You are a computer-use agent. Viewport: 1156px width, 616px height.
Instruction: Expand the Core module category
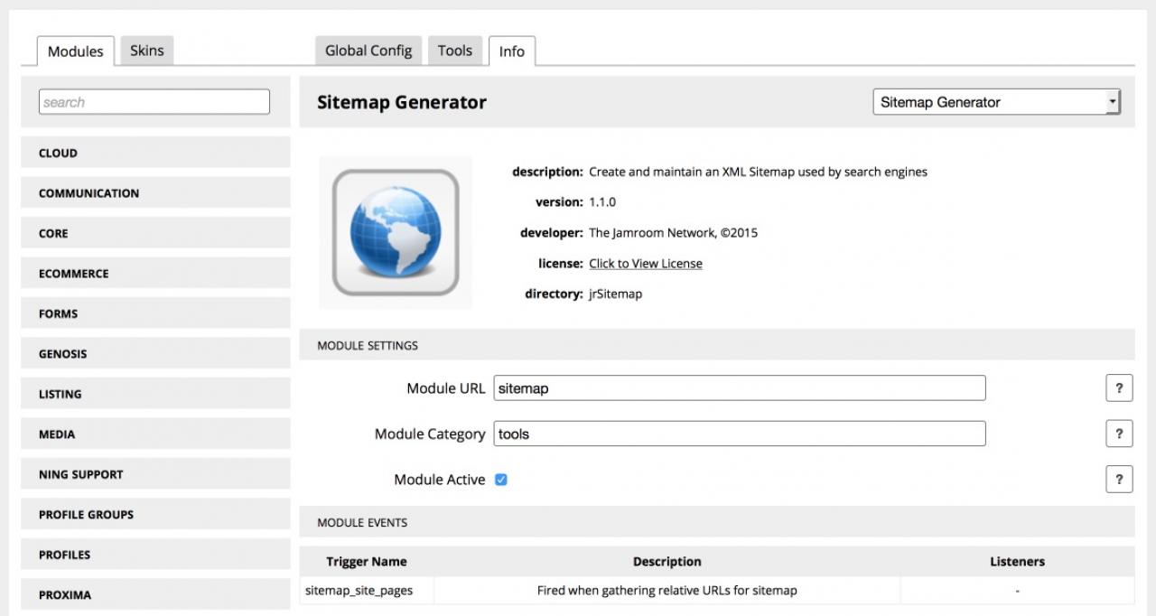click(x=155, y=233)
